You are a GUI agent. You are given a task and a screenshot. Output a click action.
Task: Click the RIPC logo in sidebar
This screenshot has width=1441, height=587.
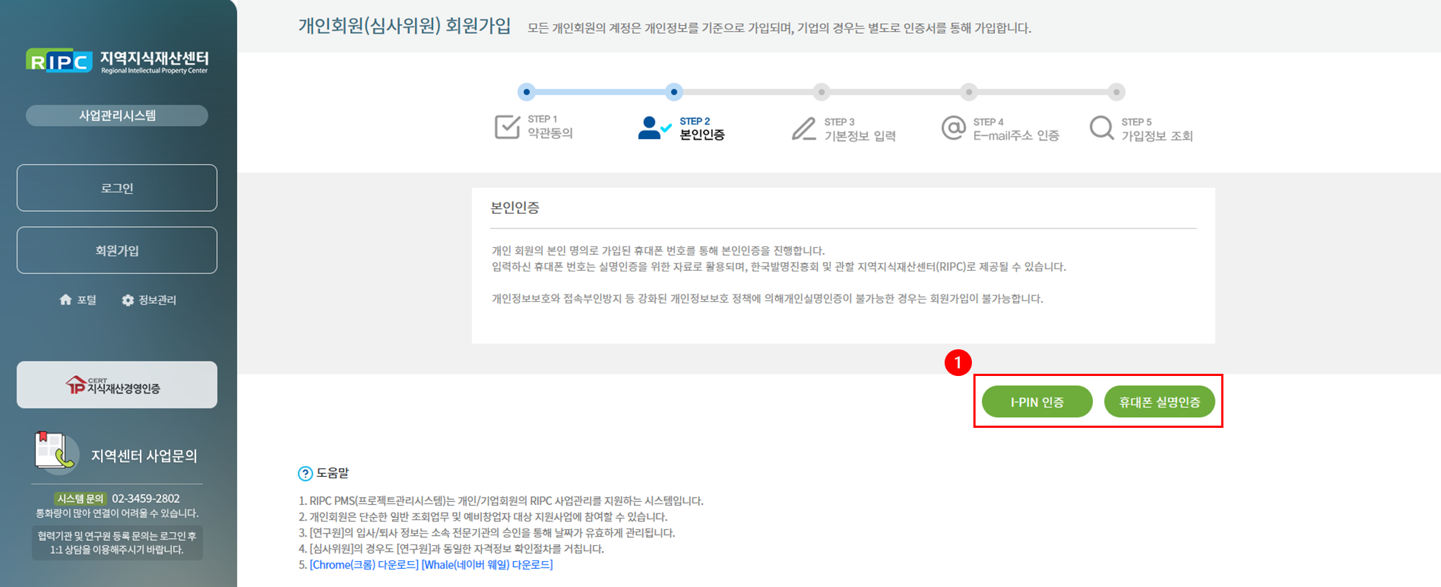(x=59, y=62)
